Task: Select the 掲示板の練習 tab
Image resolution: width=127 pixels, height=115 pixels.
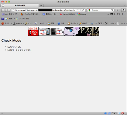Action: 20,5
